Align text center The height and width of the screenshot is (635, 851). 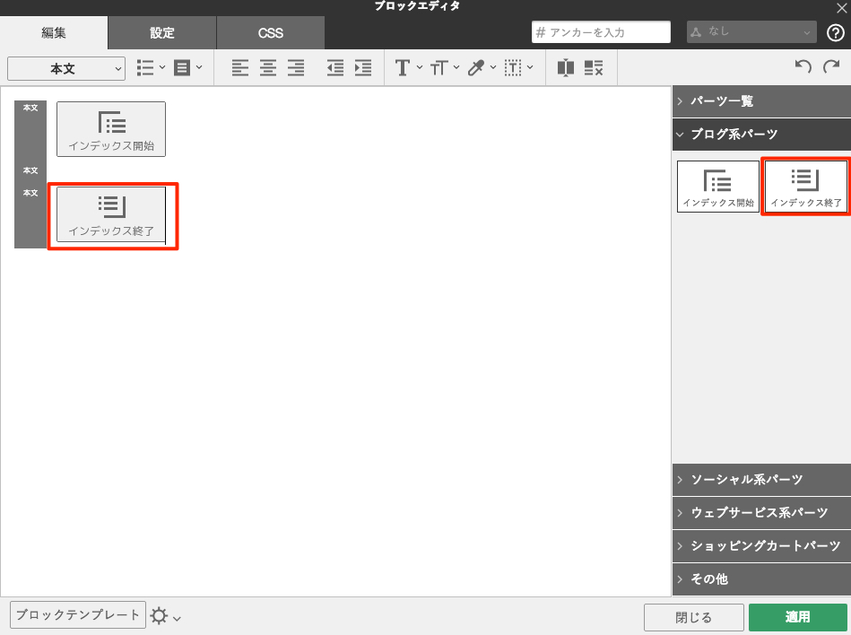tap(267, 68)
